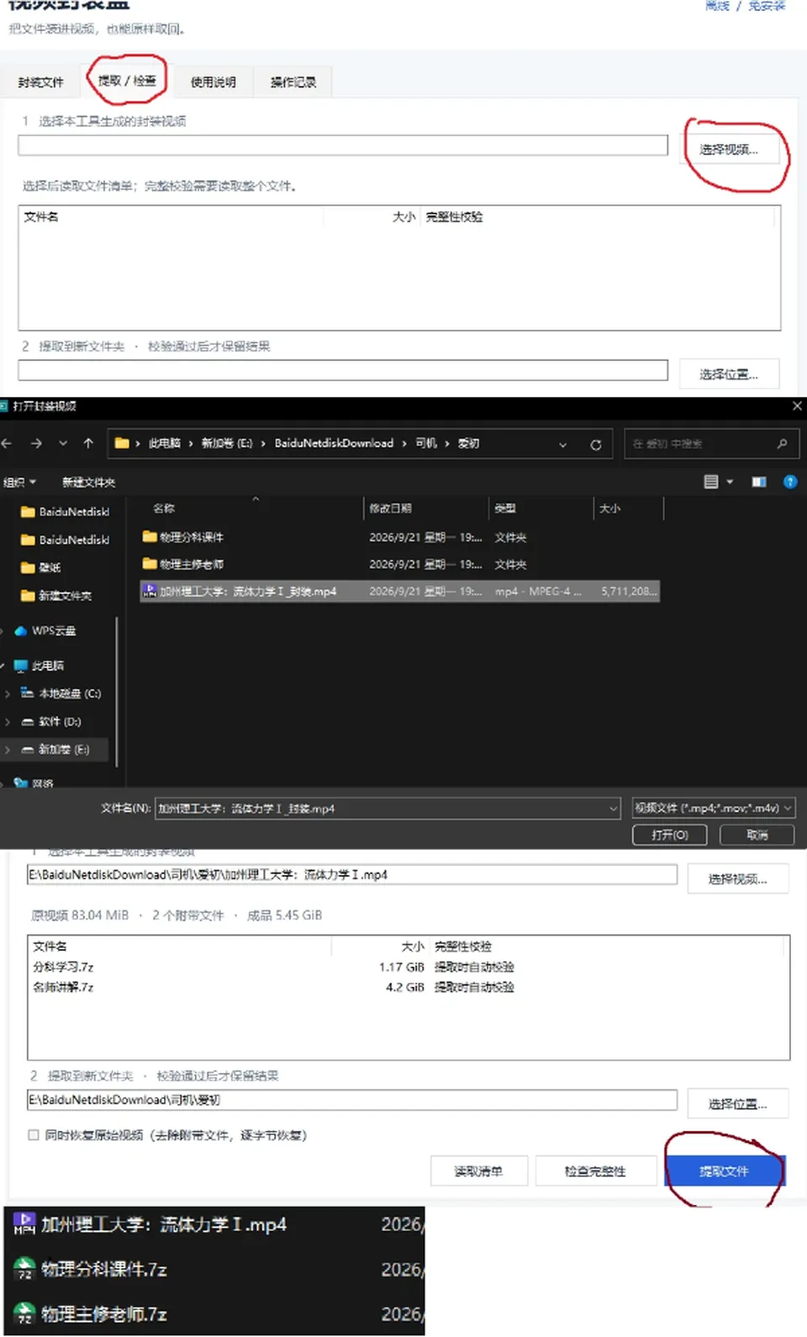Screen dimensions: 807x1337
Task: Go up one folder level
Action: 88,443
